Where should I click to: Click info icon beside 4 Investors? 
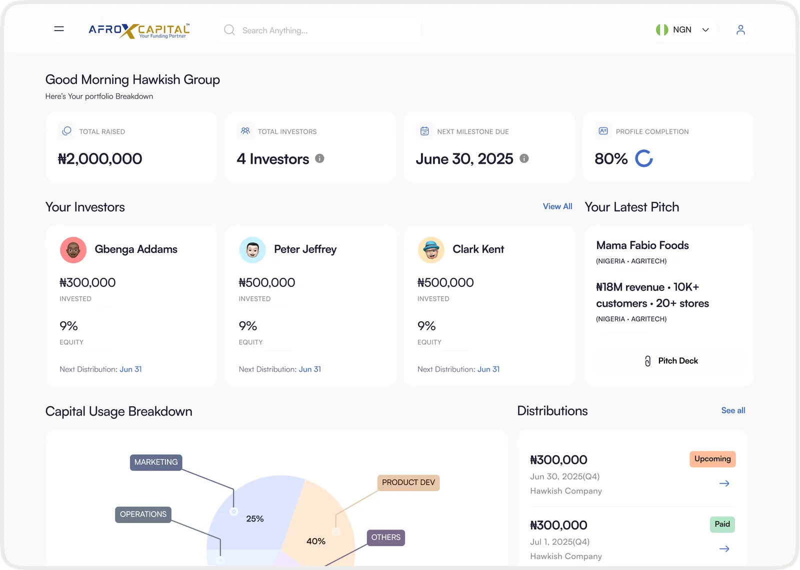319,158
